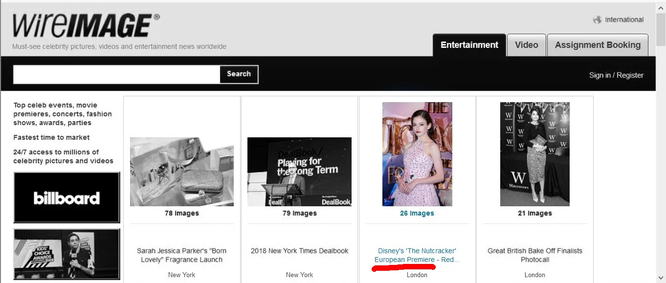This screenshot has width=666, height=283.
Task: Open 2018 New York Times Dealbook link
Action: pos(300,251)
